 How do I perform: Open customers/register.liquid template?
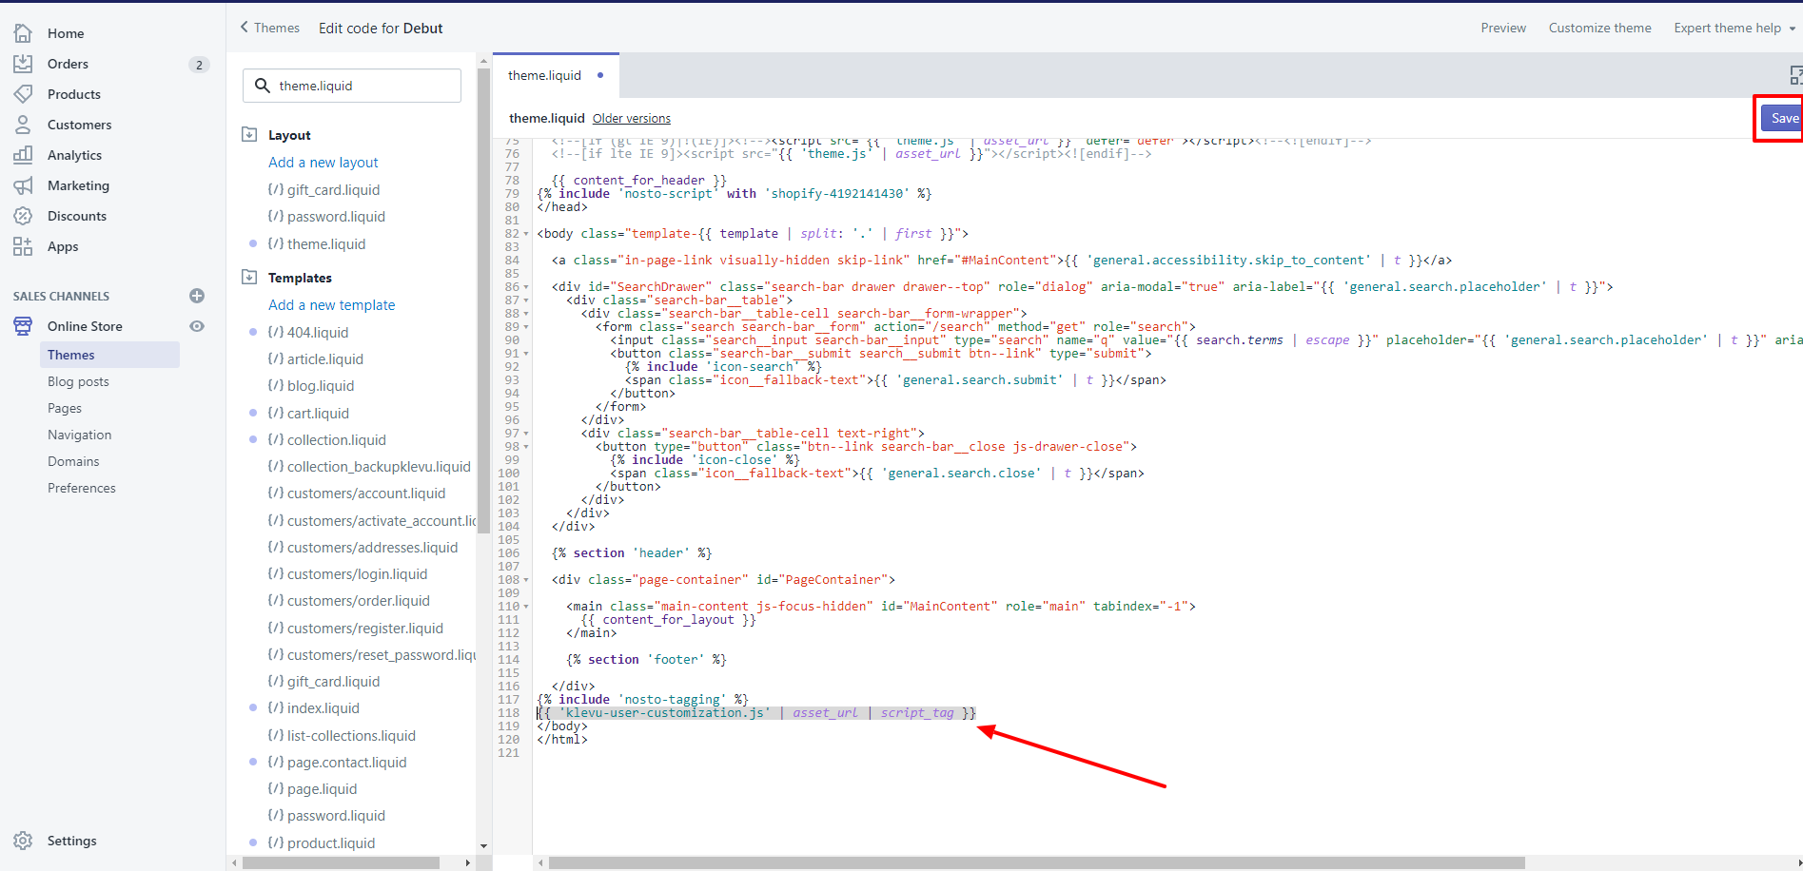[x=365, y=629]
